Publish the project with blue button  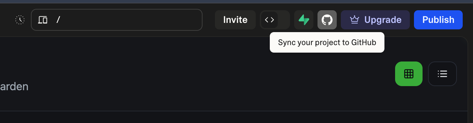tap(438, 20)
